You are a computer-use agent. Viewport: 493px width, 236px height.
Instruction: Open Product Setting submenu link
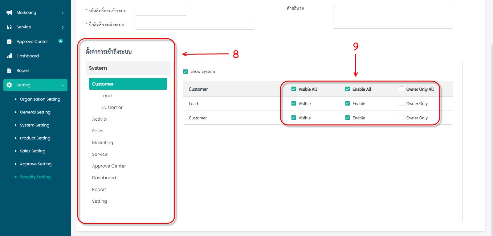pyautogui.click(x=35, y=138)
